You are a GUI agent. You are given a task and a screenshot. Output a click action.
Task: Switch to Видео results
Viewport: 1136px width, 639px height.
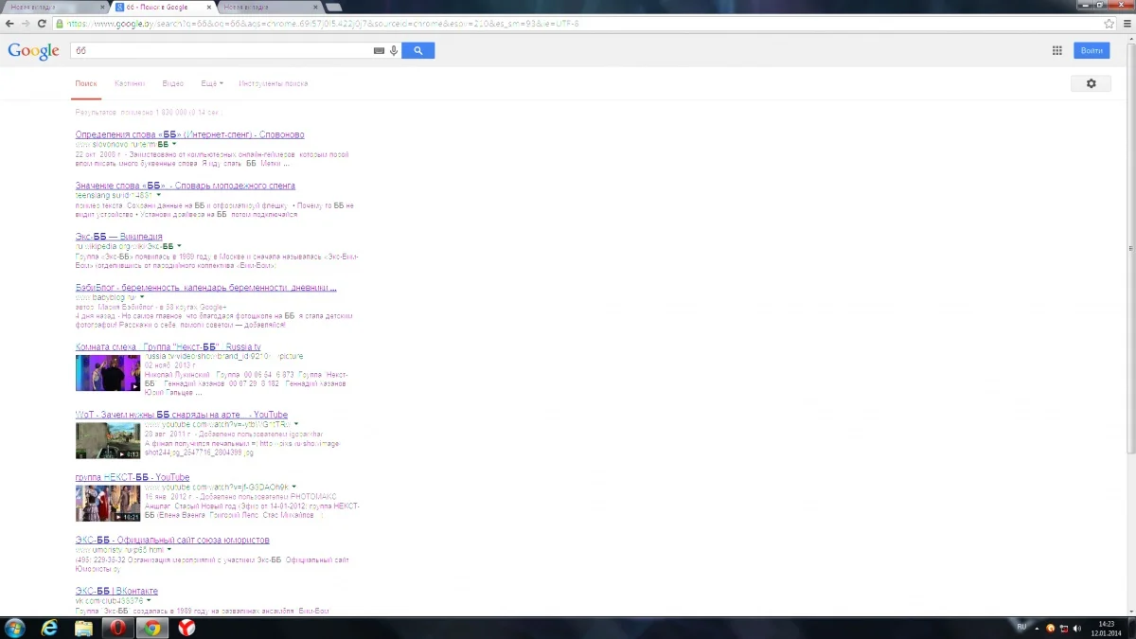[172, 83]
